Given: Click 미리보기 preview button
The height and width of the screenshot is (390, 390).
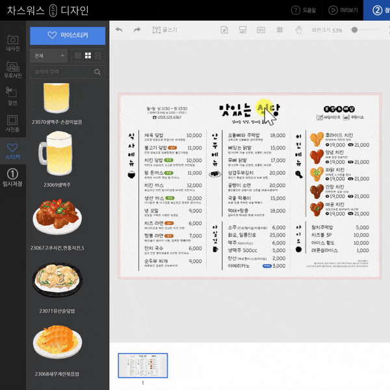Looking at the screenshot, I should click(343, 10).
